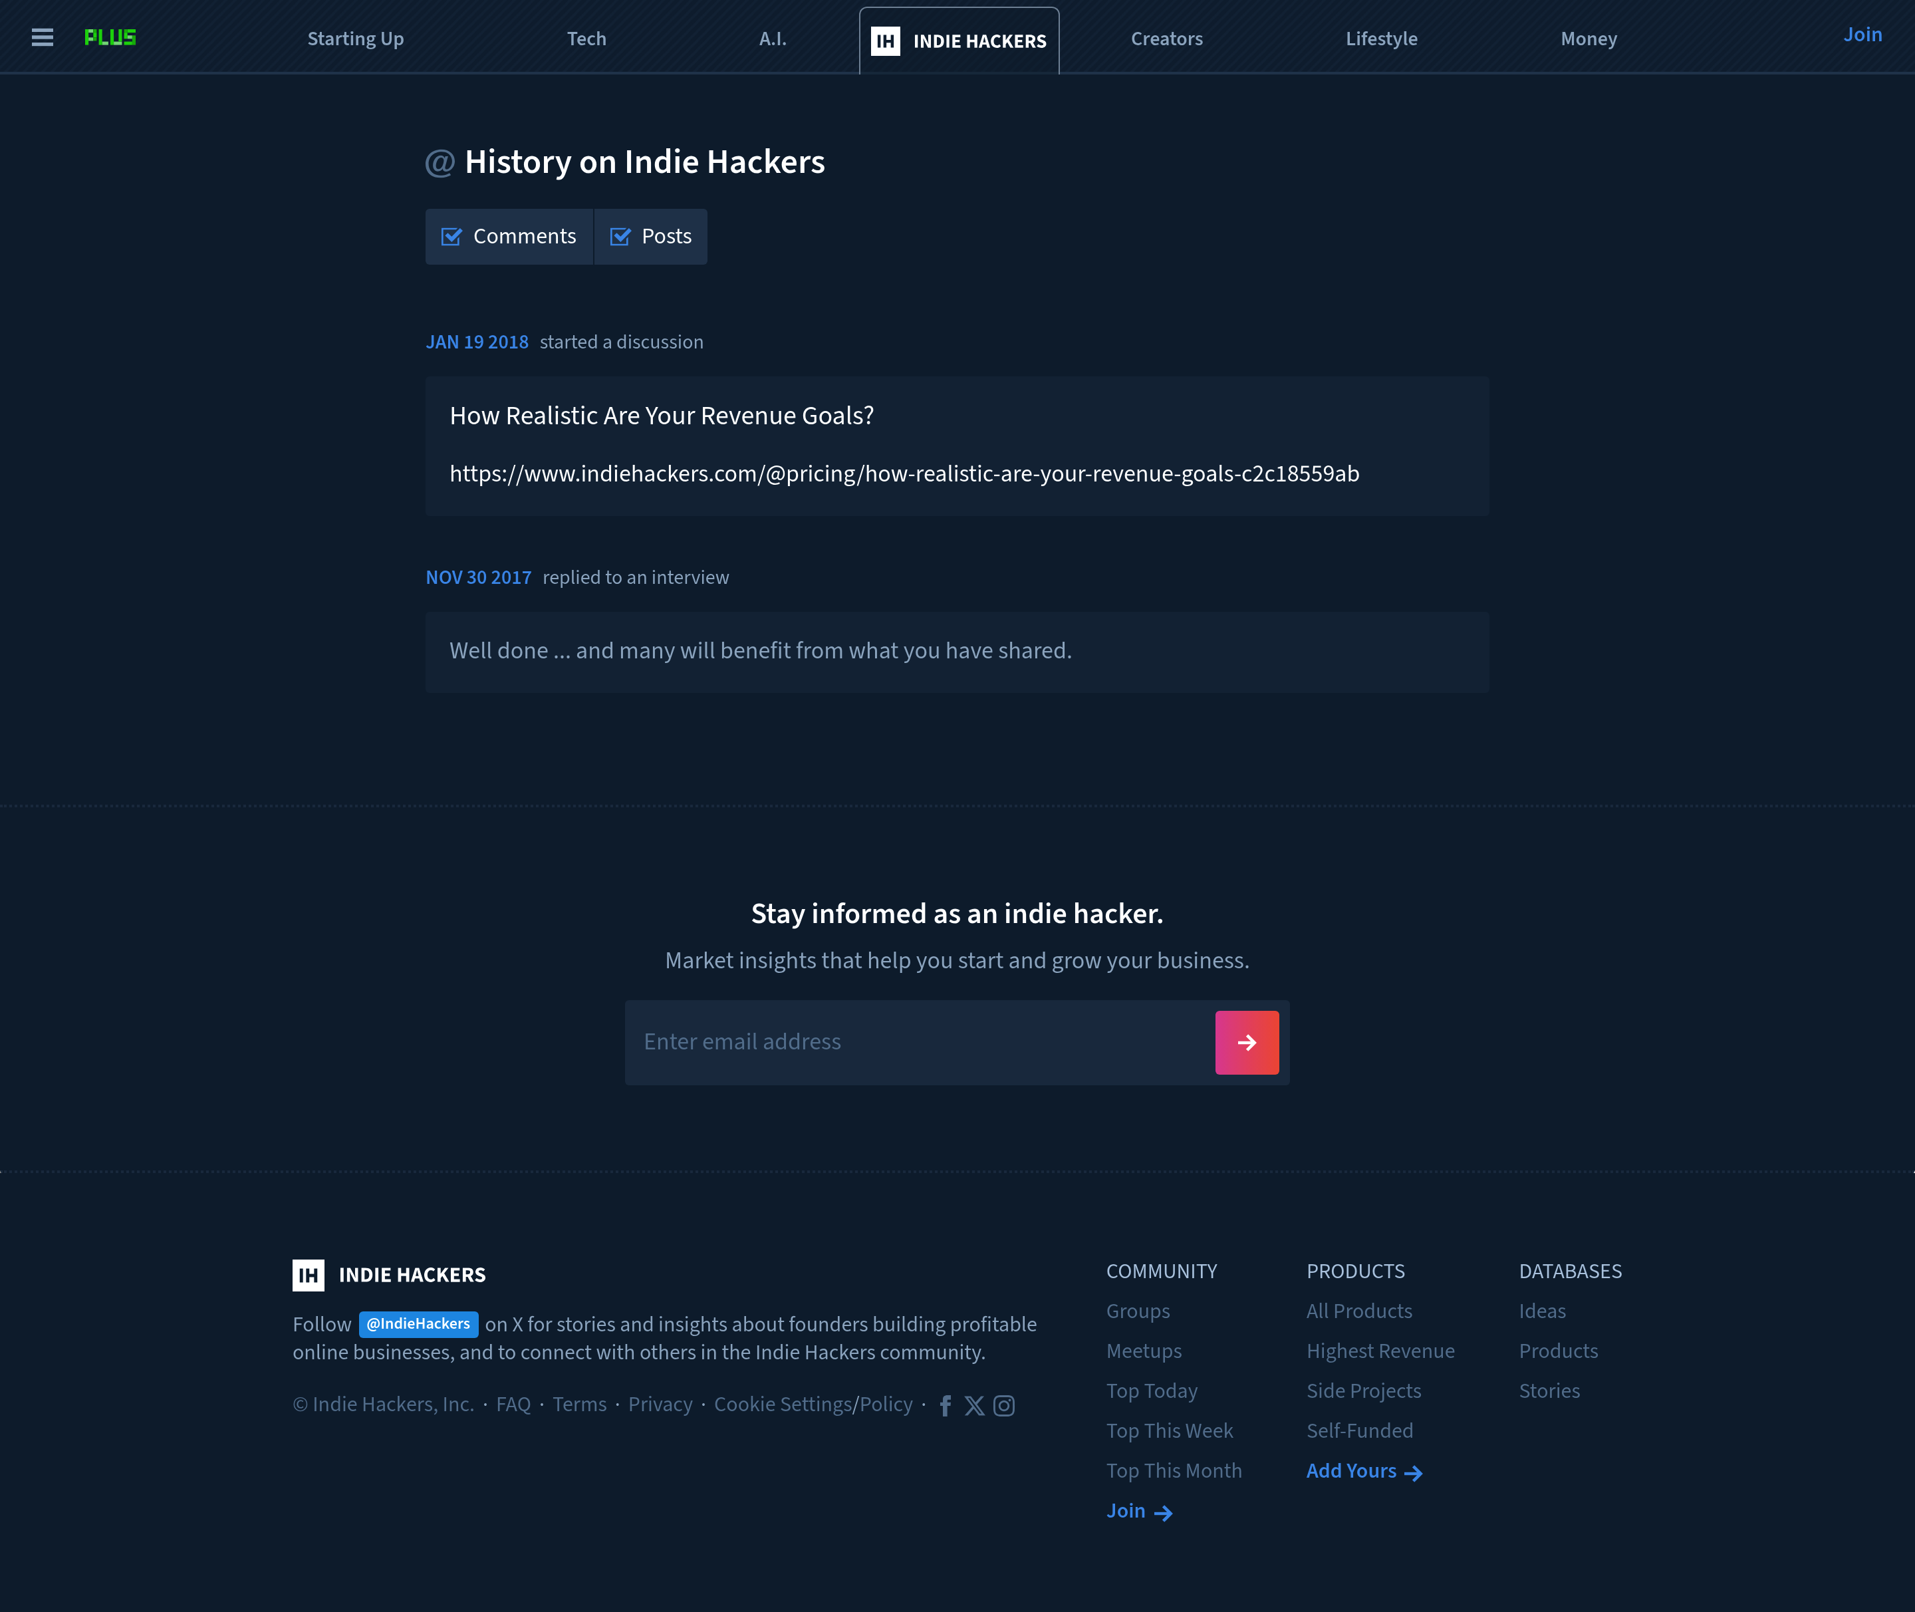The width and height of the screenshot is (1915, 1612).
Task: Open the JAN 19 2018 date link
Action: pyautogui.click(x=477, y=342)
